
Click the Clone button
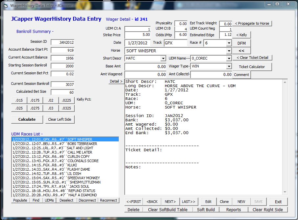tap(224, 202)
